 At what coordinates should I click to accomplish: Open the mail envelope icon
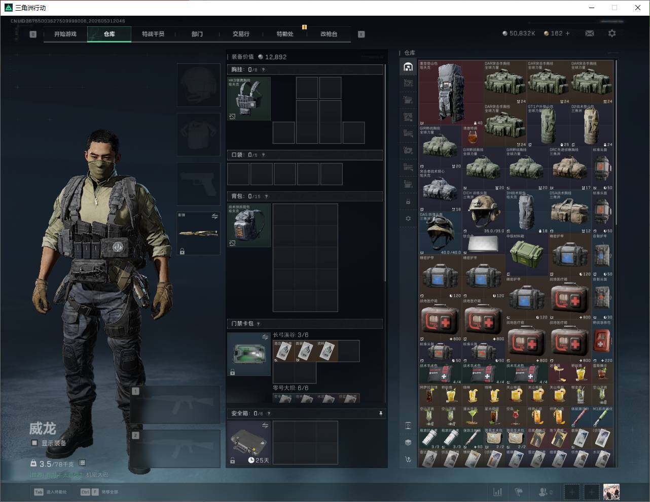(x=590, y=33)
